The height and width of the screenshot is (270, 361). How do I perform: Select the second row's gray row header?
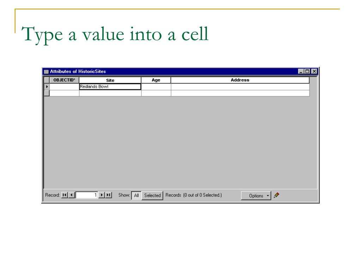coord(47,93)
